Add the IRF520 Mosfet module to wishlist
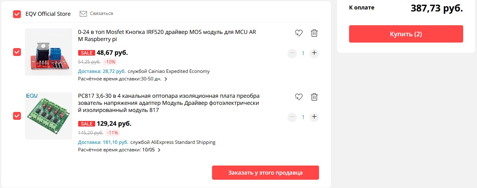Image resolution: width=477 pixels, height=188 pixels. [299, 33]
